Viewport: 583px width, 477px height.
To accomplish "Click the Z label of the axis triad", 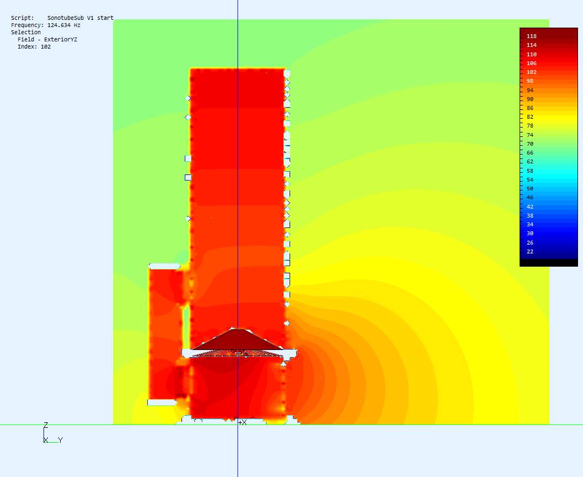I will tap(46, 425).
